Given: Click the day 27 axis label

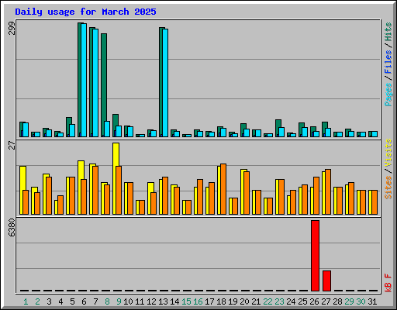Looking at the screenshot, I should (x=326, y=301).
